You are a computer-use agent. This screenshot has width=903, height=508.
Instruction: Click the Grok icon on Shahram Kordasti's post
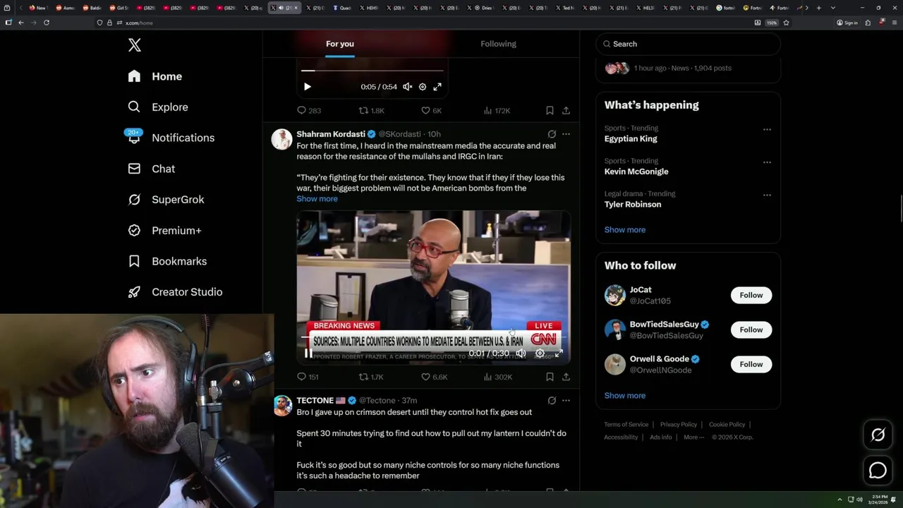(552, 134)
